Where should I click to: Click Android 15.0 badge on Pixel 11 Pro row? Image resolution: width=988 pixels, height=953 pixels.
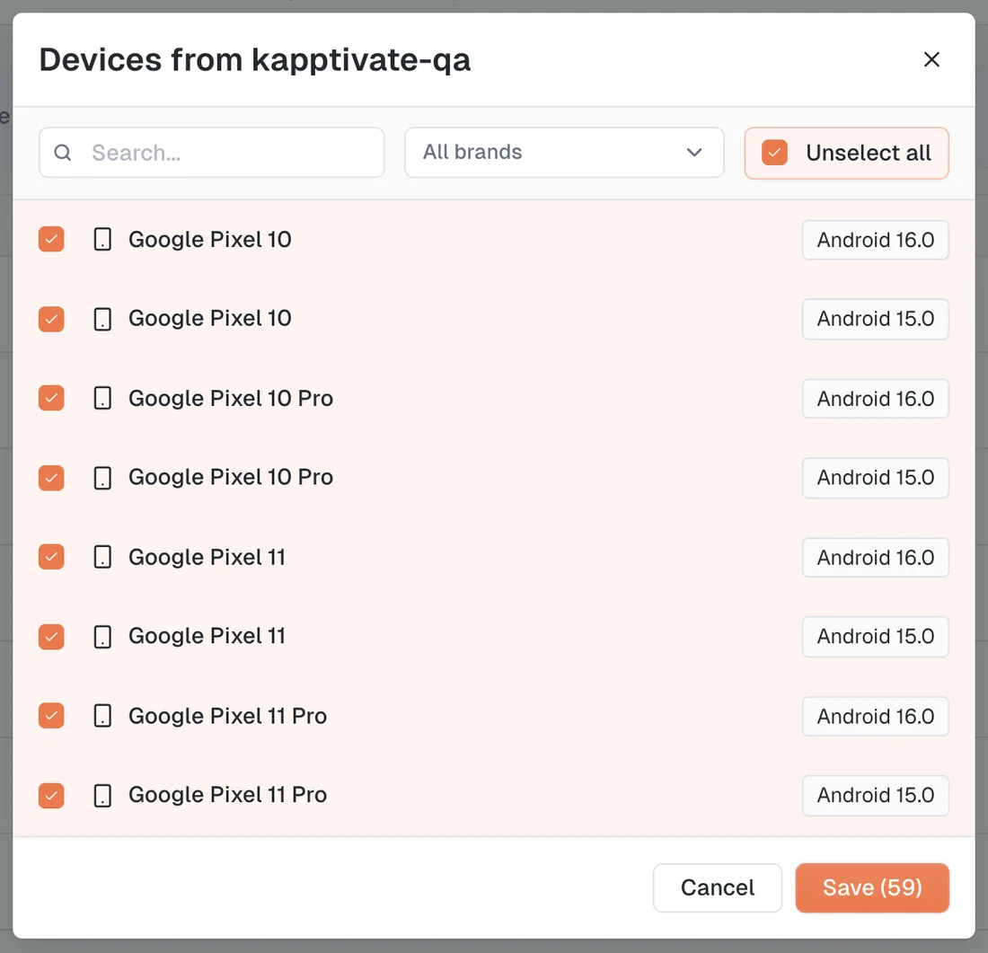[875, 796]
